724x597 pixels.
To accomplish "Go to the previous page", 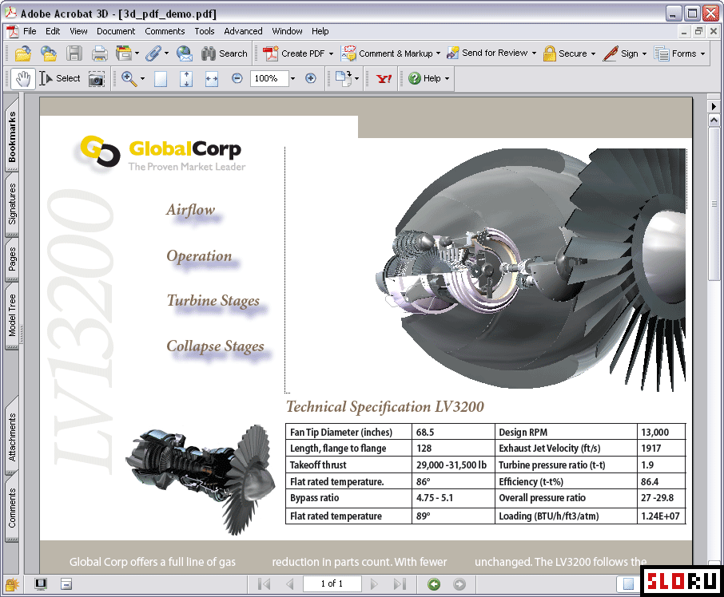I will click(290, 584).
